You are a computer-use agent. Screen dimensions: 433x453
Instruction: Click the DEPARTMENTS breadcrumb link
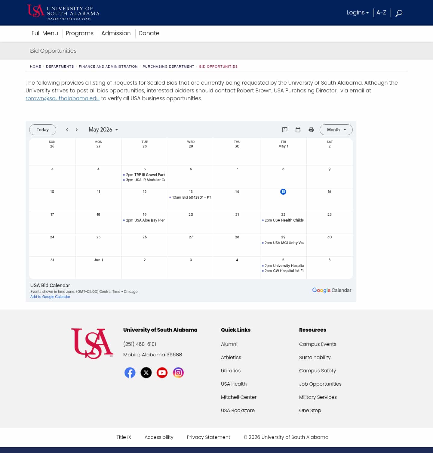pyautogui.click(x=60, y=67)
